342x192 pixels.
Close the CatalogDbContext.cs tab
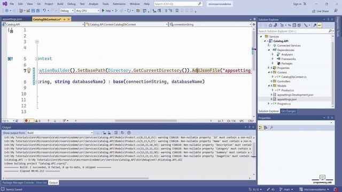(69, 19)
